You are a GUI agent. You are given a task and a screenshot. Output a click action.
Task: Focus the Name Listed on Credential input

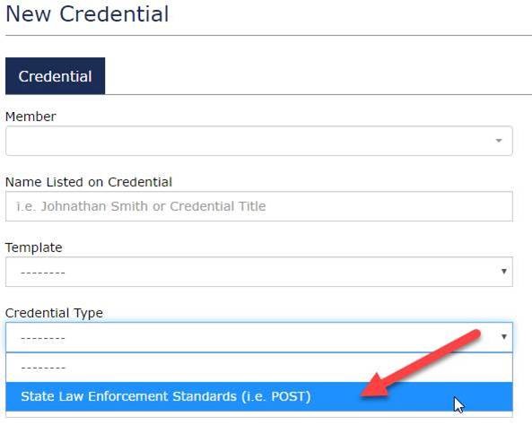coord(259,206)
